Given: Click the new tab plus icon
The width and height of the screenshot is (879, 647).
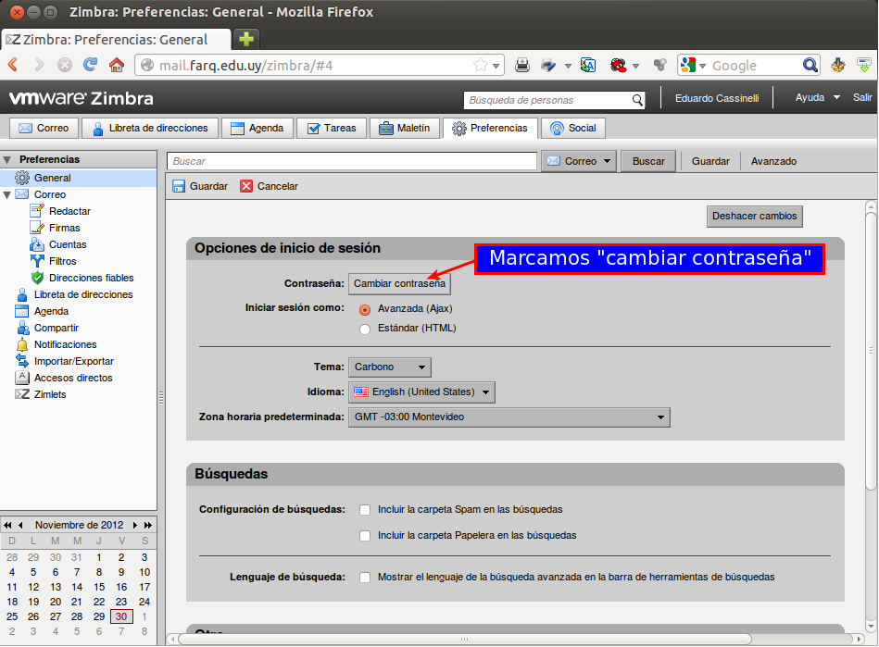Looking at the screenshot, I should 246,39.
